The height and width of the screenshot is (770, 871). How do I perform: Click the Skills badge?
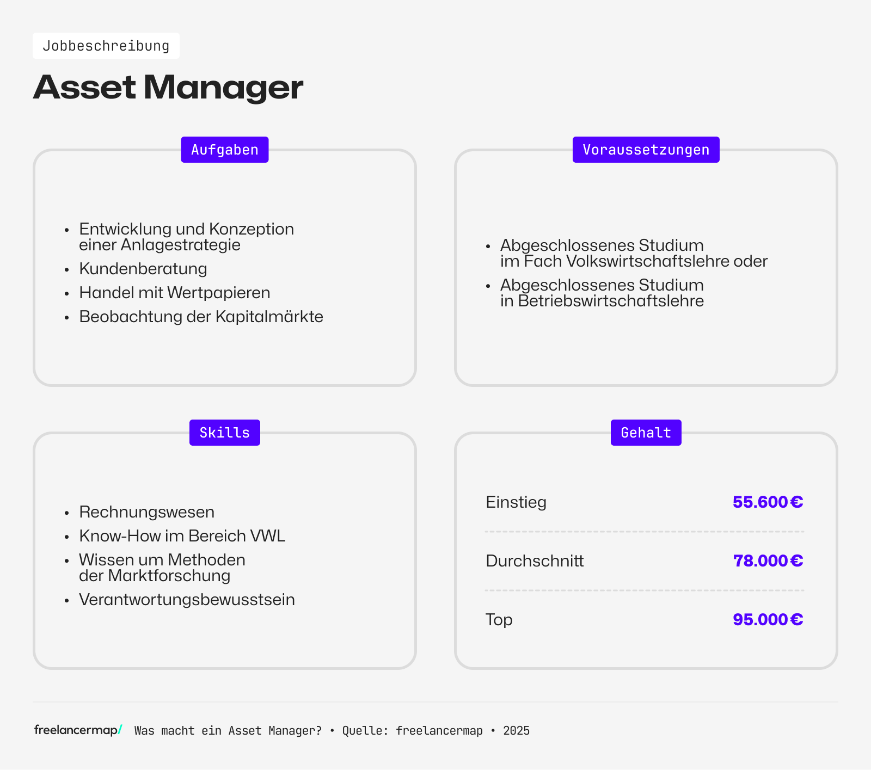point(224,432)
